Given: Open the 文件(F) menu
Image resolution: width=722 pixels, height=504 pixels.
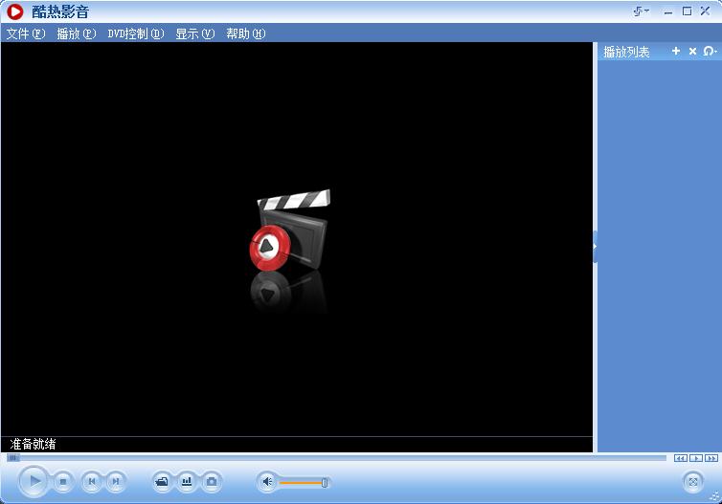Looking at the screenshot, I should click(x=26, y=33).
